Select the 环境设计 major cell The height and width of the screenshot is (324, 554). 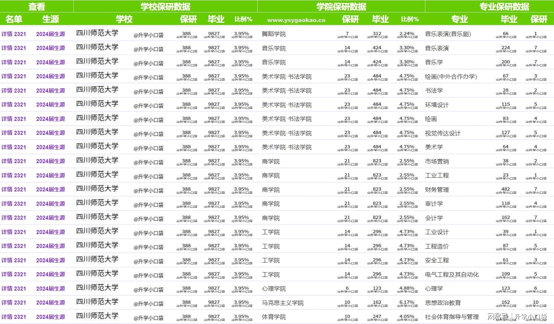pyautogui.click(x=437, y=105)
